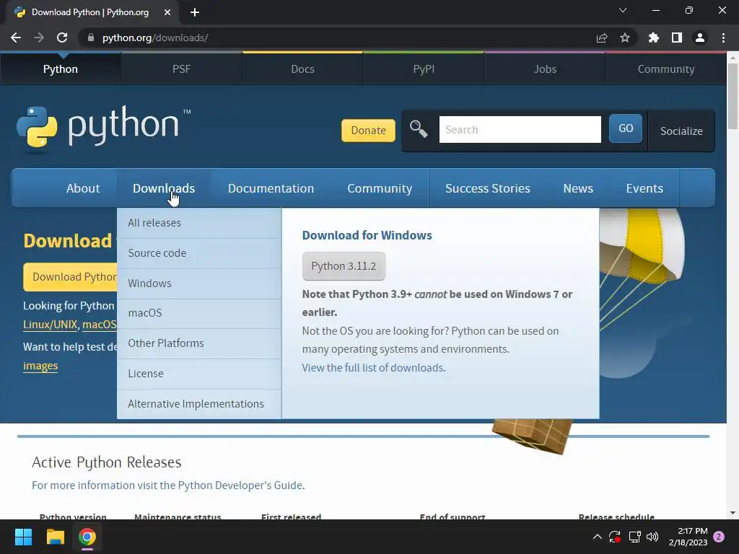Open the Events menu

coord(644,188)
